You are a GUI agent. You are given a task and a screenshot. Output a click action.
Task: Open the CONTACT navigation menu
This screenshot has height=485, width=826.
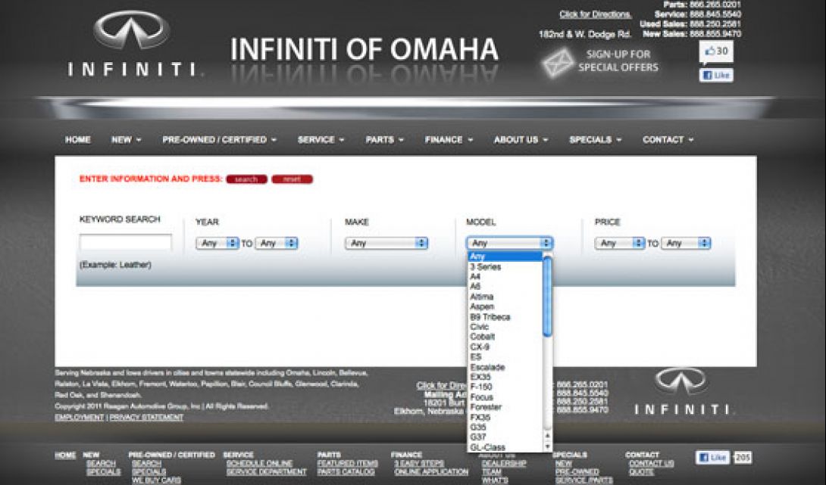(x=668, y=139)
